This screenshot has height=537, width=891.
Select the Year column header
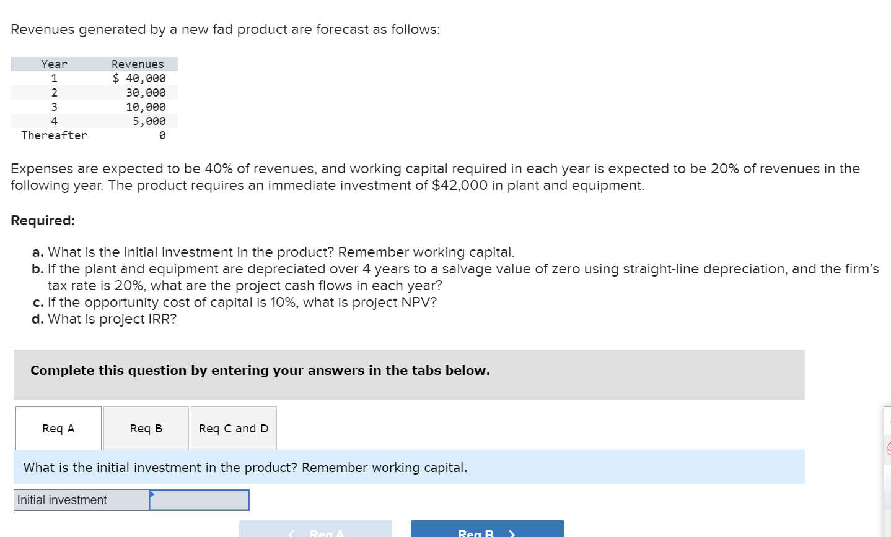(x=53, y=64)
